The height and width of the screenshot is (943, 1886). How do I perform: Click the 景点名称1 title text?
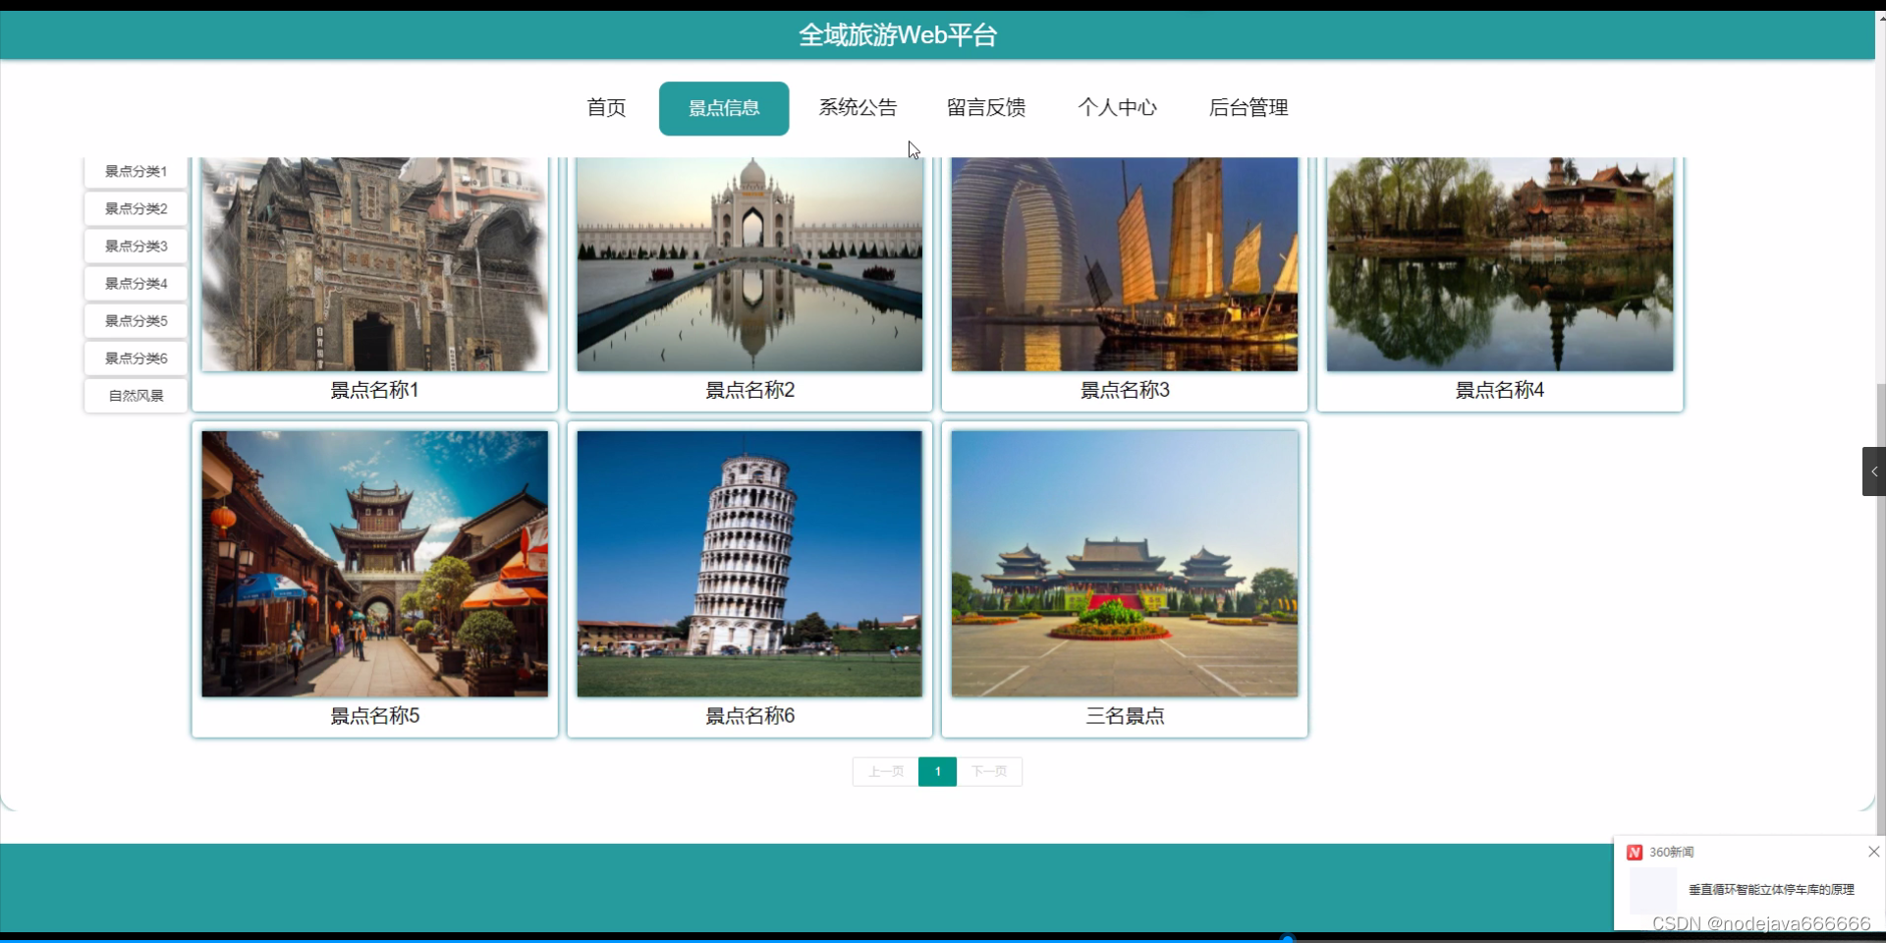pos(374,390)
